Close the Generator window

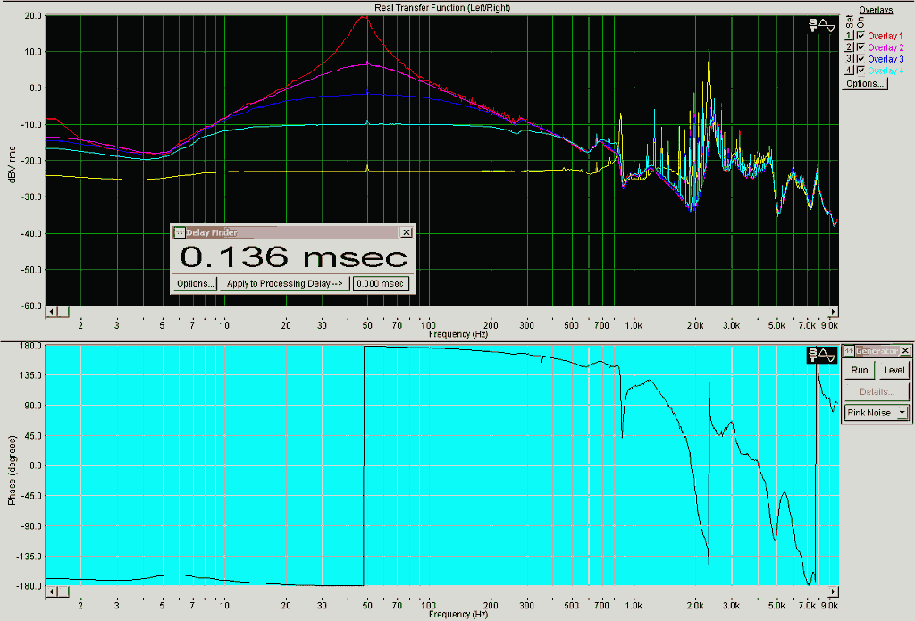(905, 351)
